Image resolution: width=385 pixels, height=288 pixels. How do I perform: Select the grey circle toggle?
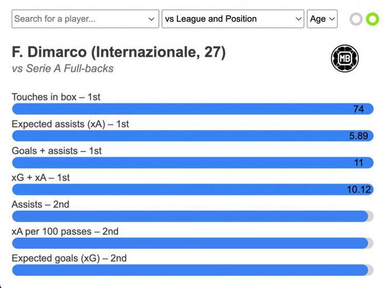[x=356, y=19]
